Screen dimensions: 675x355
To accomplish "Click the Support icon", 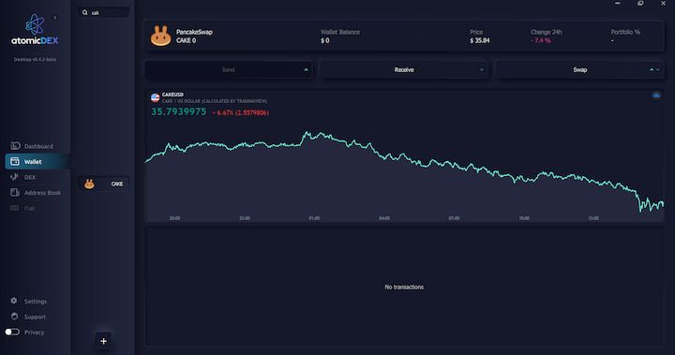I will pyautogui.click(x=14, y=317).
